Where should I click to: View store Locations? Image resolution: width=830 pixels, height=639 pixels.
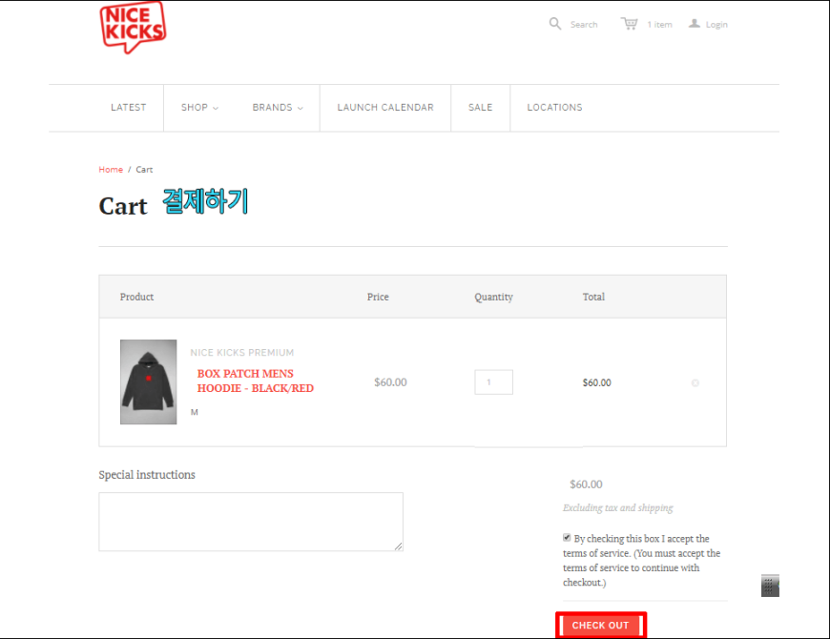(x=554, y=108)
